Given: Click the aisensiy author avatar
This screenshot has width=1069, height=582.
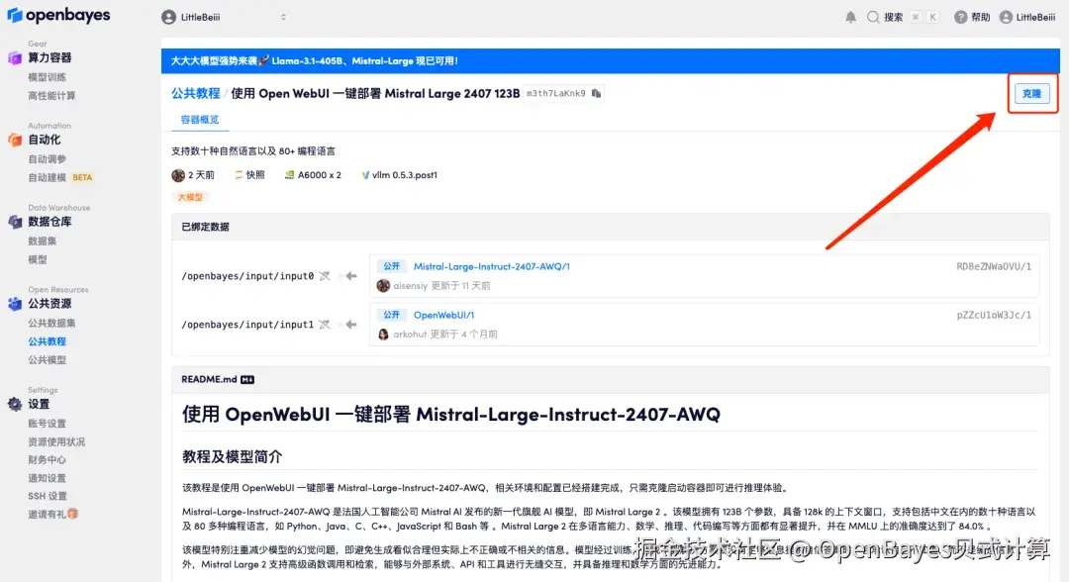Looking at the screenshot, I should pos(383,285).
